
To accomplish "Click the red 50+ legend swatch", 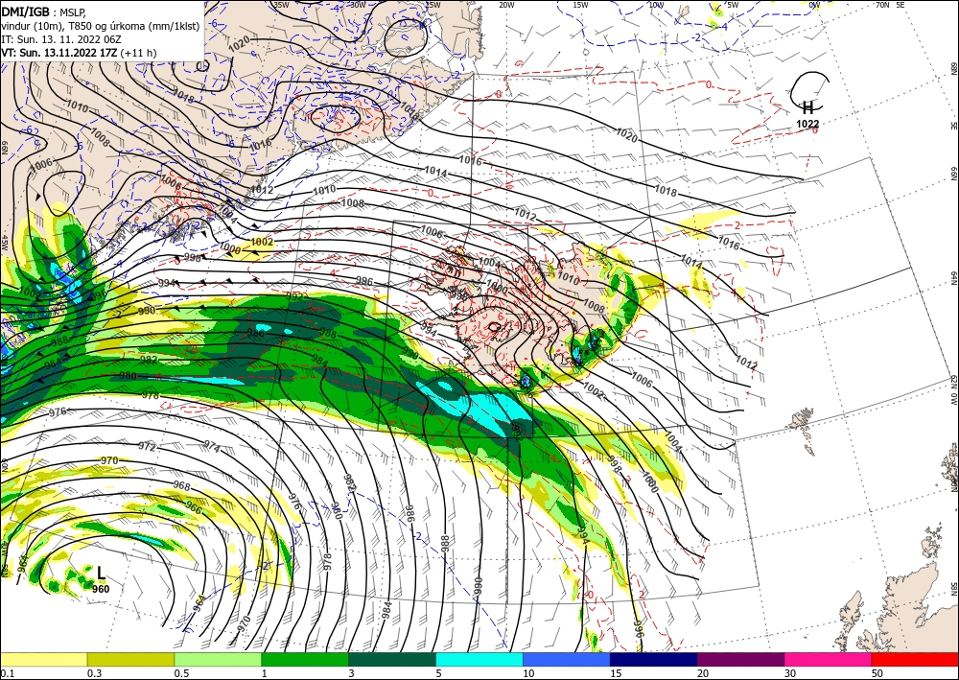I will tap(915, 659).
